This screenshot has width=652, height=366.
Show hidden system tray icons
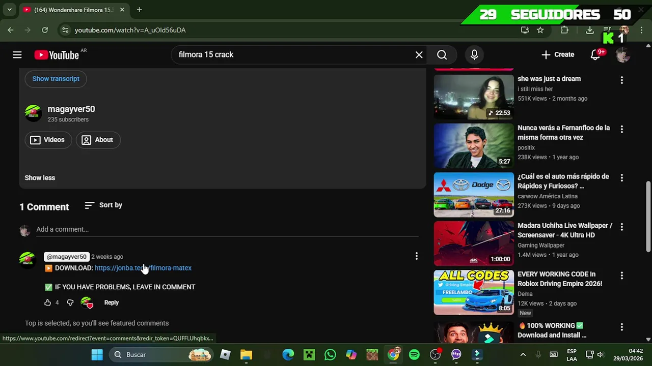coord(523,354)
